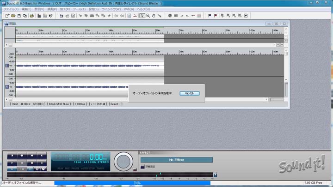Screen dimensions: 333x187
Task: Toggle the L channel selector button
Action: pos(7,66)
